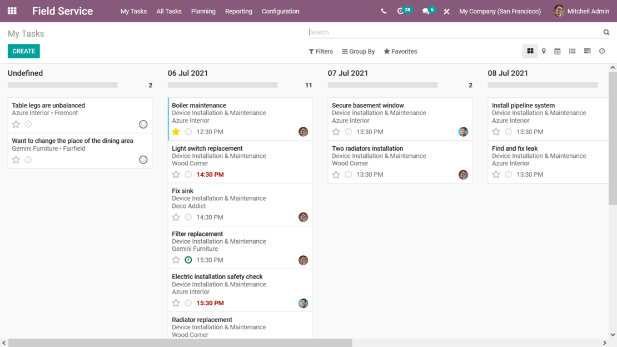Open the Secure basement window task
This screenshot has width=617, height=347.
[367, 105]
